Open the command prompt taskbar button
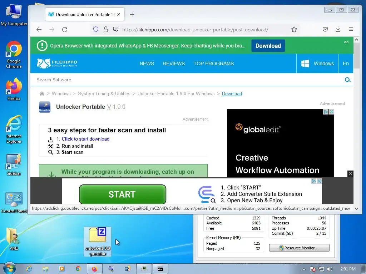Viewport: 366px width, 274px height. pos(160,269)
